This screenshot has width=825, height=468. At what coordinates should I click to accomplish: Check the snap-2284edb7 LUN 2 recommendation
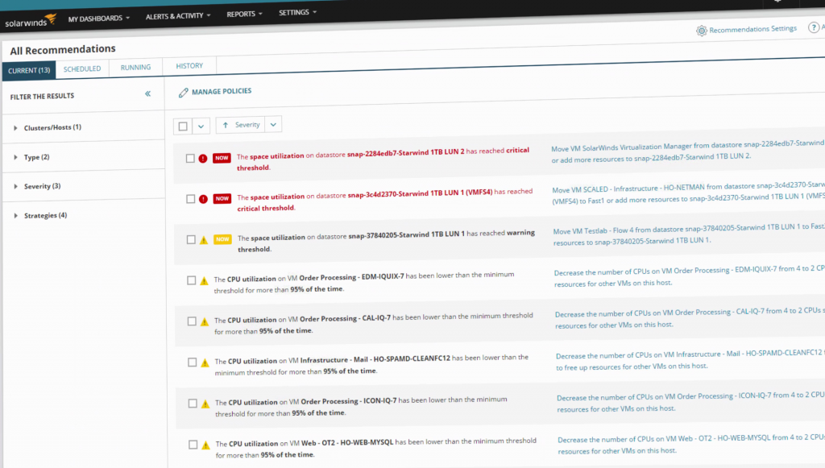(190, 158)
